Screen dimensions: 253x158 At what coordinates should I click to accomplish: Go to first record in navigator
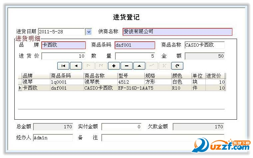click(63, 66)
